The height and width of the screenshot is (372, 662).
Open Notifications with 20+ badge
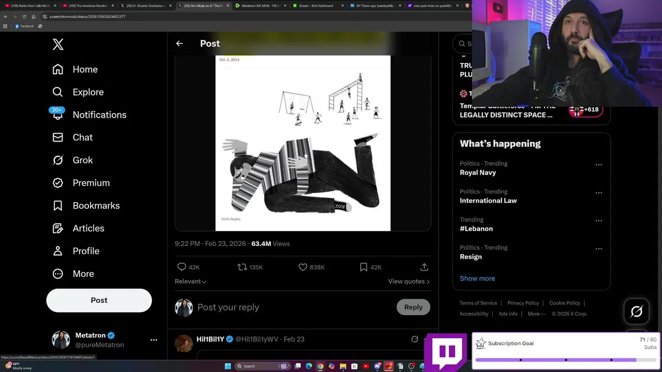(89, 115)
